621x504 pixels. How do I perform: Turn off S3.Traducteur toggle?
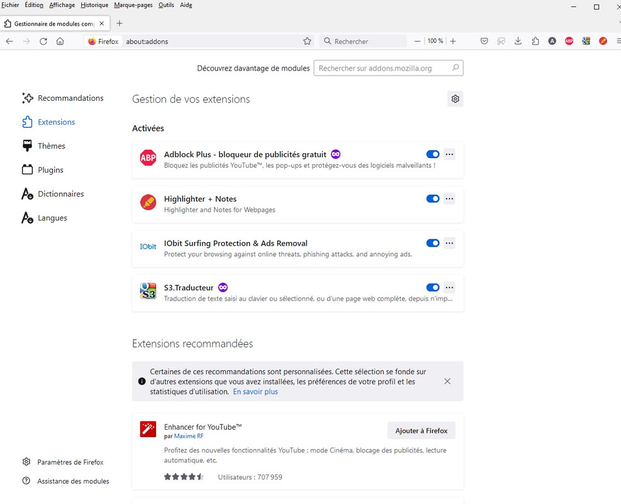pos(433,287)
